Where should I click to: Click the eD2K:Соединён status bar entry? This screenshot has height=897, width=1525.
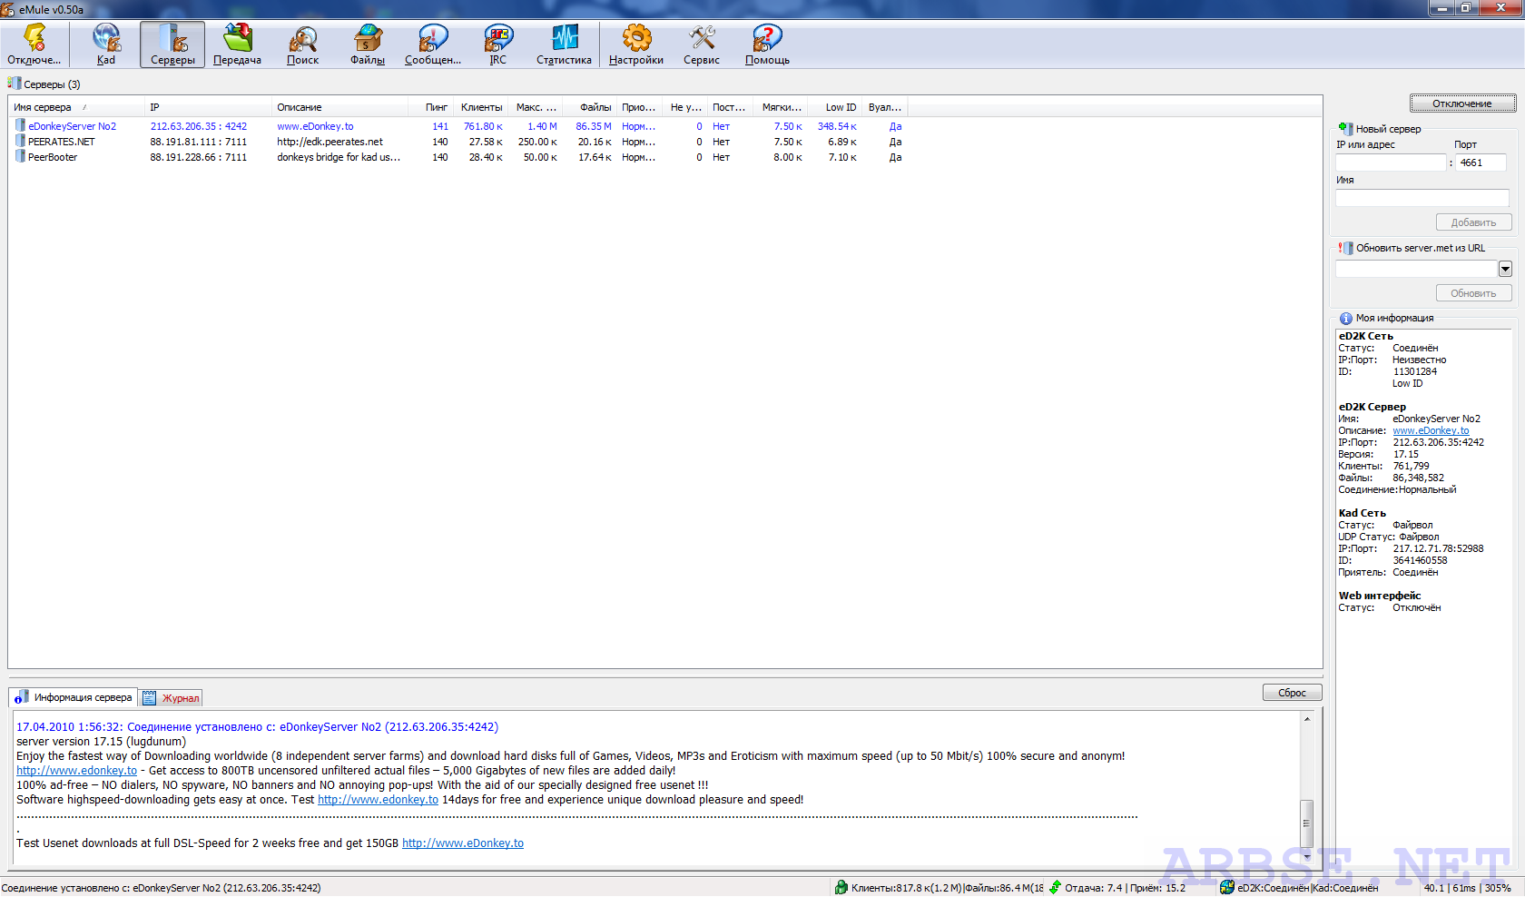[x=1273, y=888]
